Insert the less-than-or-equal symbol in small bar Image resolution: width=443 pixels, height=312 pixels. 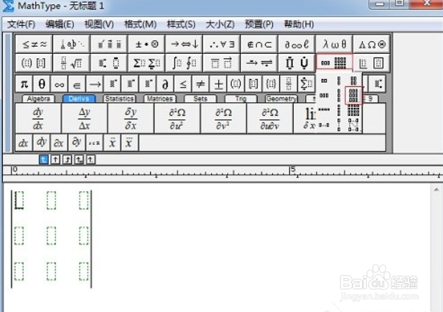tap(183, 84)
